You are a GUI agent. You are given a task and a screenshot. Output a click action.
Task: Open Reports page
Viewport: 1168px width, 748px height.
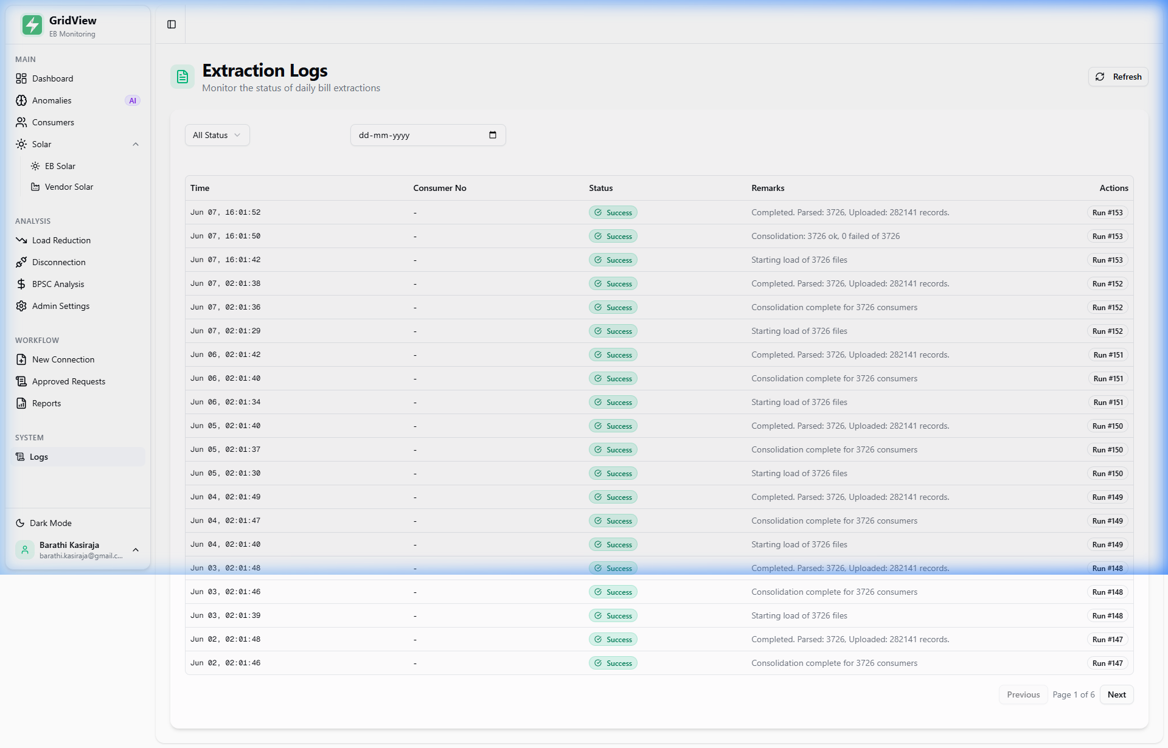point(78,403)
